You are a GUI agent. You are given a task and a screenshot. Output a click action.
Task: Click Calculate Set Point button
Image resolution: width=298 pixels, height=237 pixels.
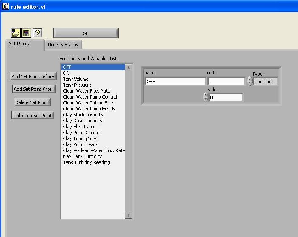point(33,115)
